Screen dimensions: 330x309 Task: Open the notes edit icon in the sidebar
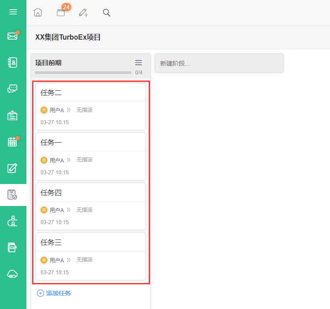(12, 168)
